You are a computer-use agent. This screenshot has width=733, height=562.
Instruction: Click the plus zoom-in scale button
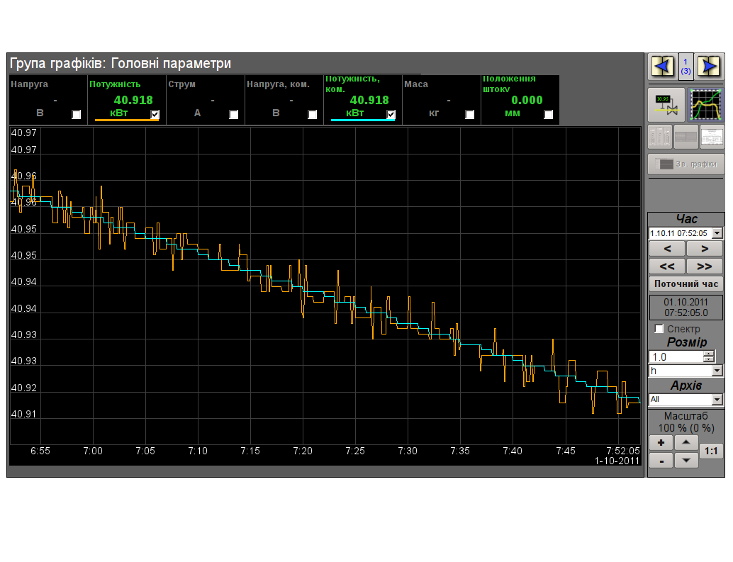click(x=661, y=443)
